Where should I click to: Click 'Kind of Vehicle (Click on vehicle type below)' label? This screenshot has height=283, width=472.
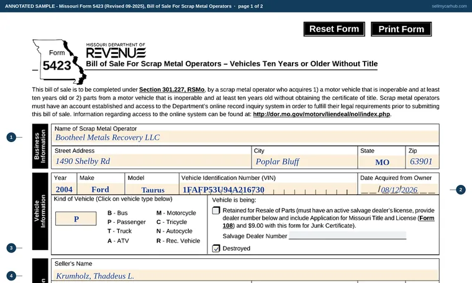coord(113,199)
